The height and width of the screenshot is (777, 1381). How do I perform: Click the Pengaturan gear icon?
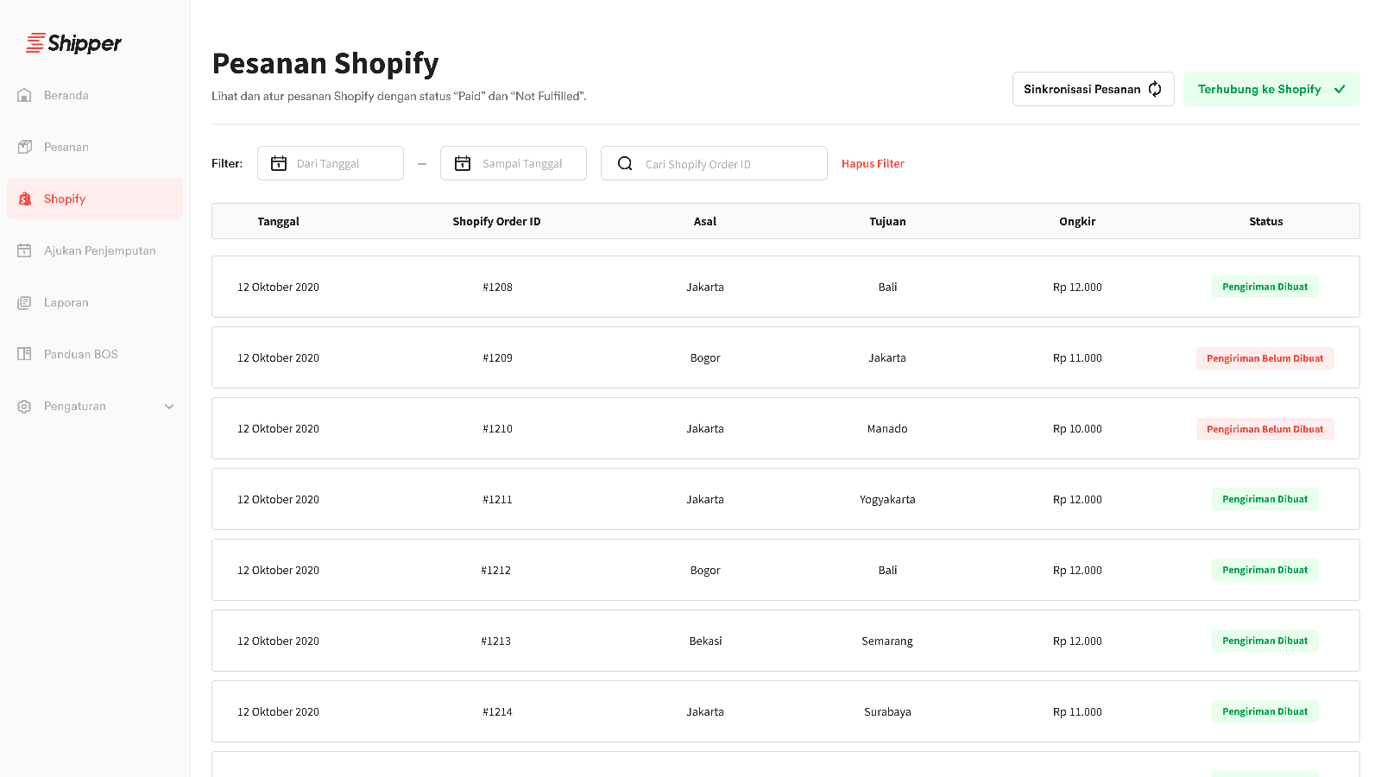pos(24,406)
